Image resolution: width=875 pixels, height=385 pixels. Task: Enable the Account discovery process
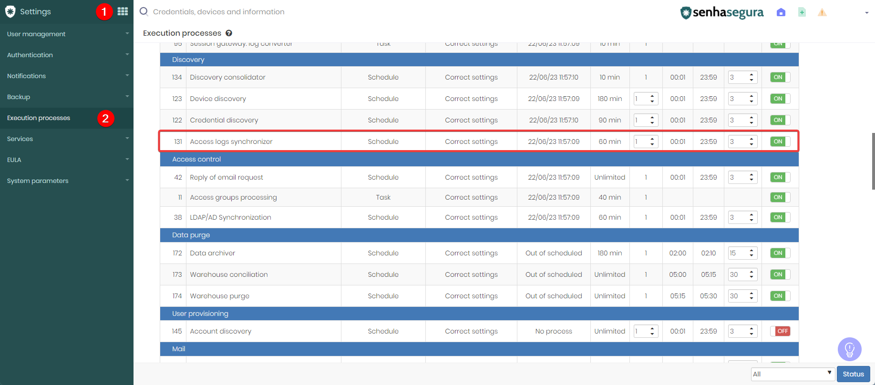[780, 331]
